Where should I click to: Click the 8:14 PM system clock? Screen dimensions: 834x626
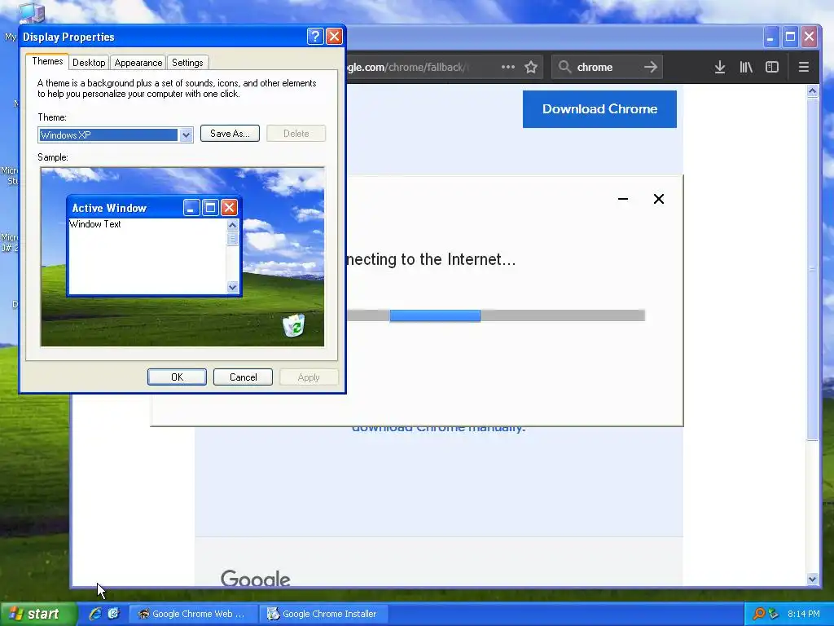click(803, 614)
